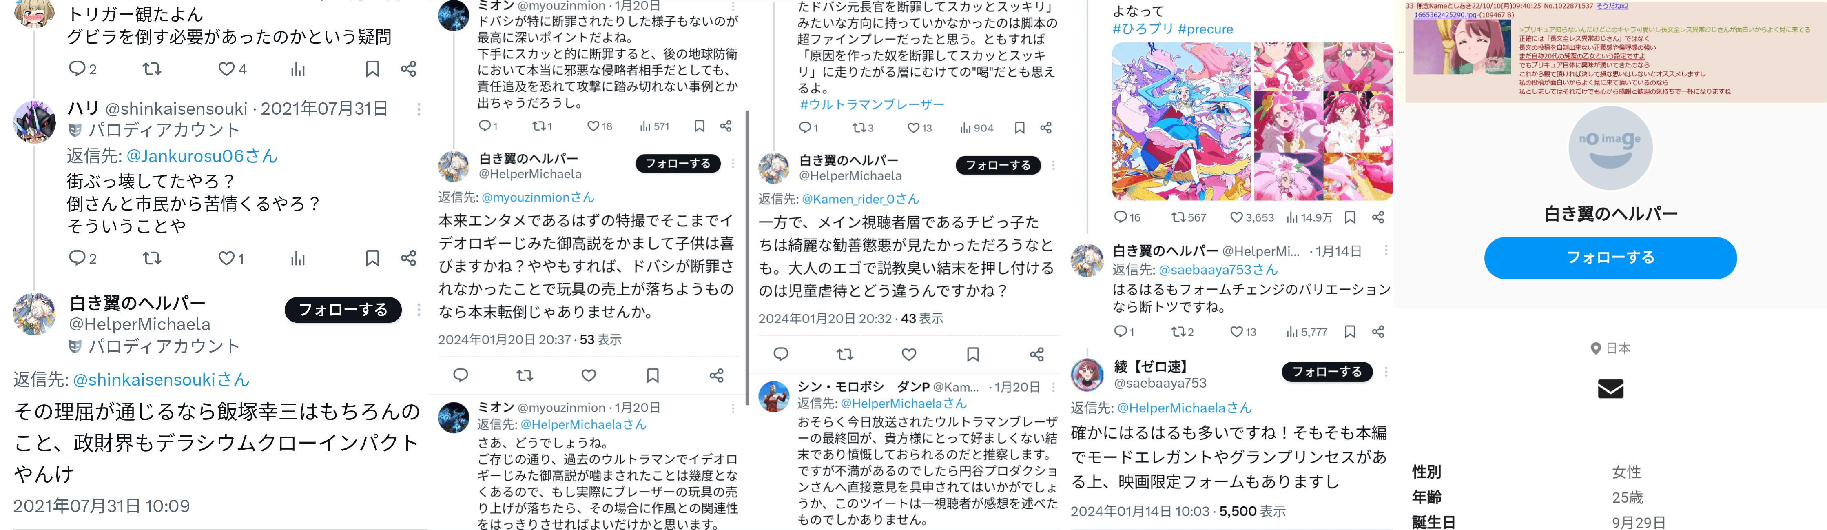The image size is (1827, 530).
Task: Click the #precure hashtag
Action: 1205,29
